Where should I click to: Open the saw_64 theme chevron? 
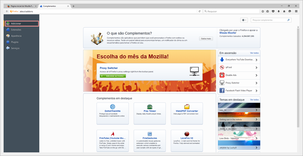point(256,110)
